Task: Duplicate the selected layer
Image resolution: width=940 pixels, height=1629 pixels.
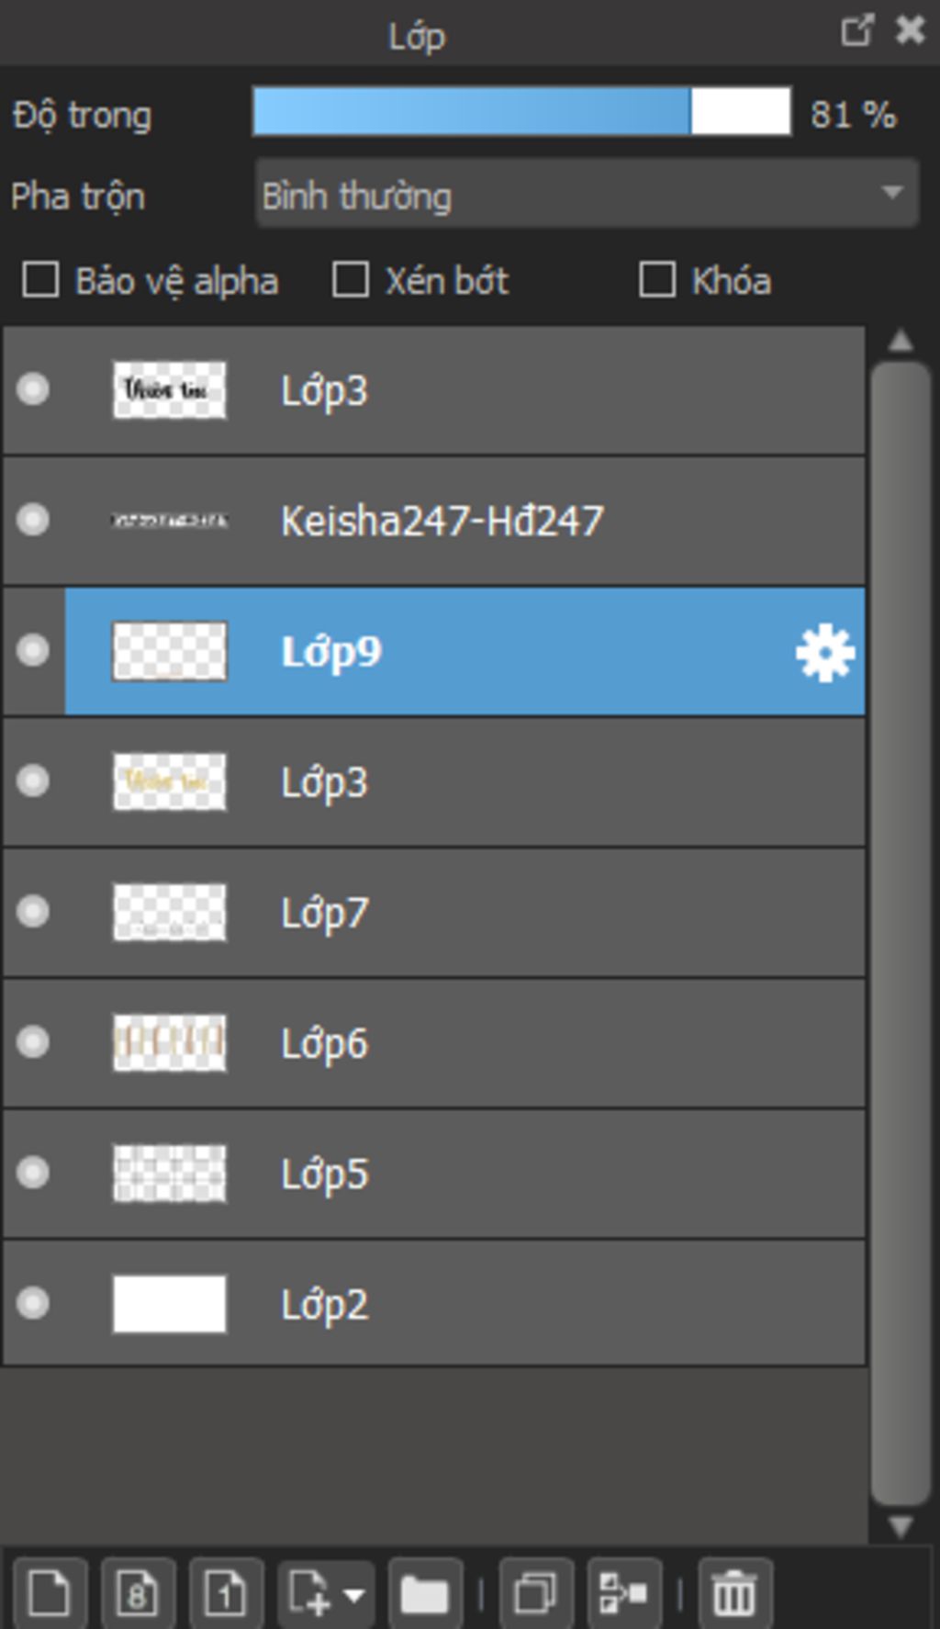Action: (x=536, y=1592)
